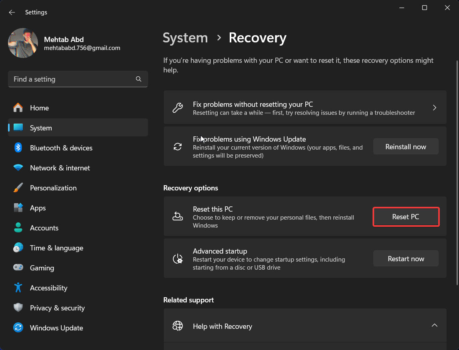Go to Bluetooth & devices settings
The height and width of the screenshot is (350, 459).
(x=78, y=148)
